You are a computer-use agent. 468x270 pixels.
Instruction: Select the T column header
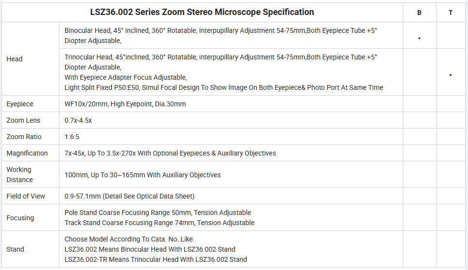point(451,13)
